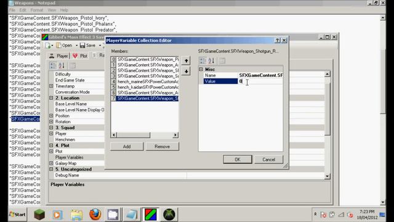Open the Save dropdown arrow
394x222 pixels.
(x=100, y=46)
